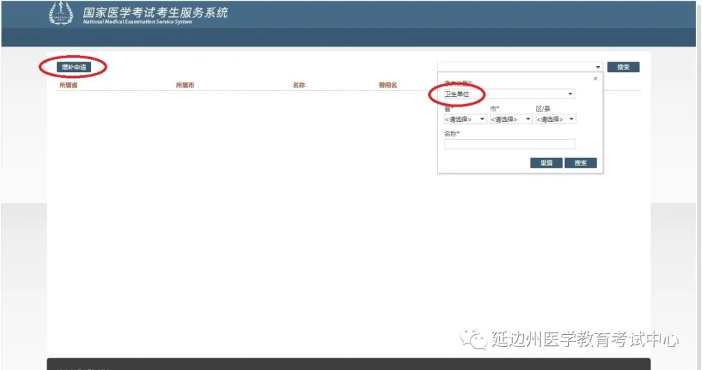
Task: Click the 曾用名 column header
Action: (387, 85)
